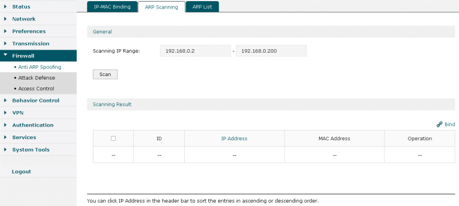This screenshot has width=459, height=206.
Task: Click the Logout link
Action: tap(21, 172)
